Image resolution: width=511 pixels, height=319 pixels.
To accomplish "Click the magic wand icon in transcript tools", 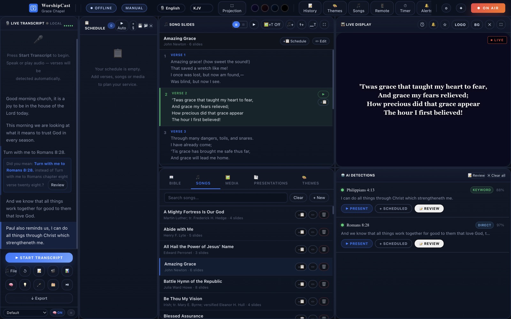I will (39, 285).
